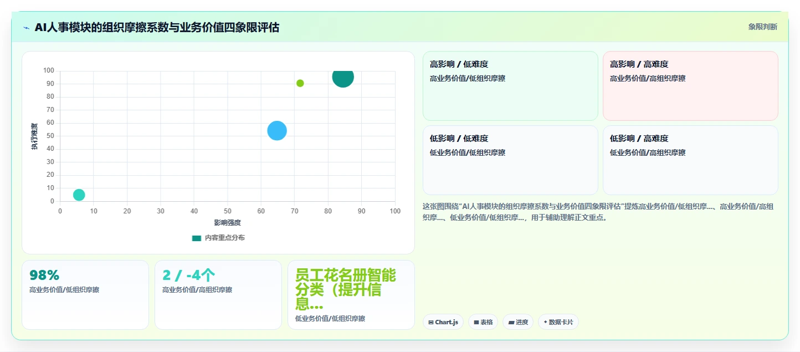Click the 98% stat card

pos(85,295)
